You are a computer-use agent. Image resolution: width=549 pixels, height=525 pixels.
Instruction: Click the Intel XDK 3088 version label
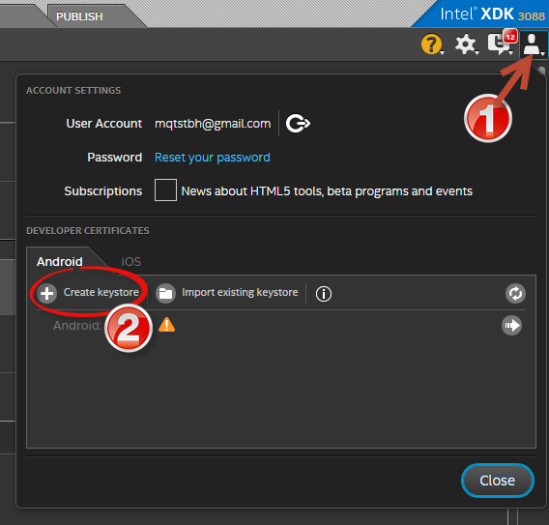[x=492, y=15]
